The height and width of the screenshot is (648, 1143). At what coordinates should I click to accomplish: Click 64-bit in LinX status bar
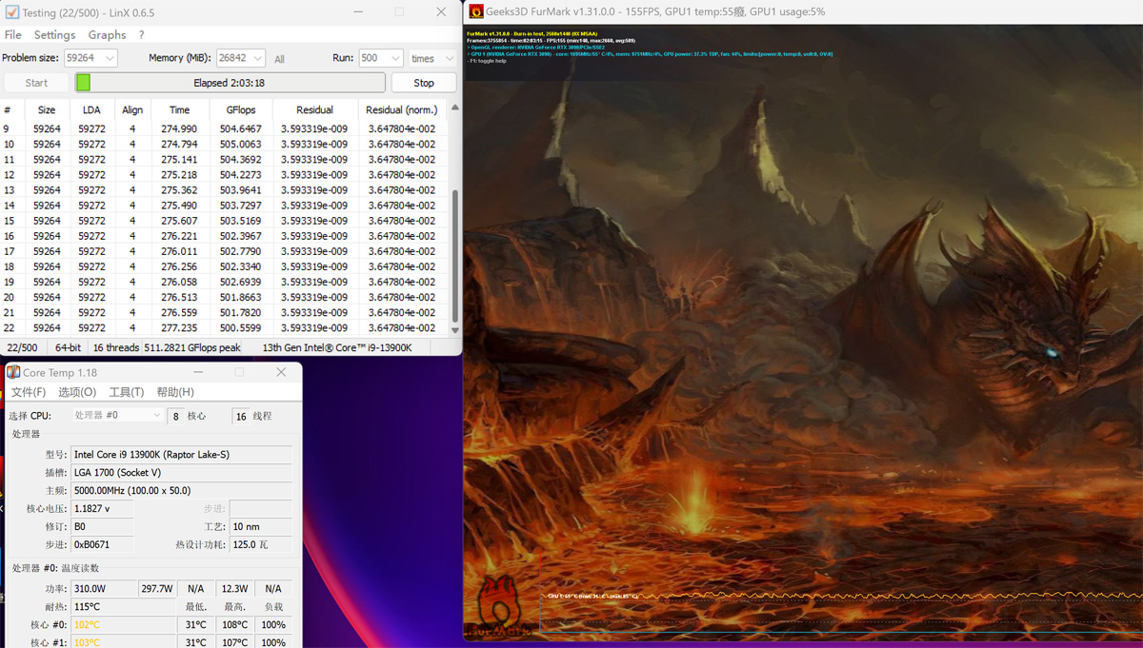click(x=68, y=347)
